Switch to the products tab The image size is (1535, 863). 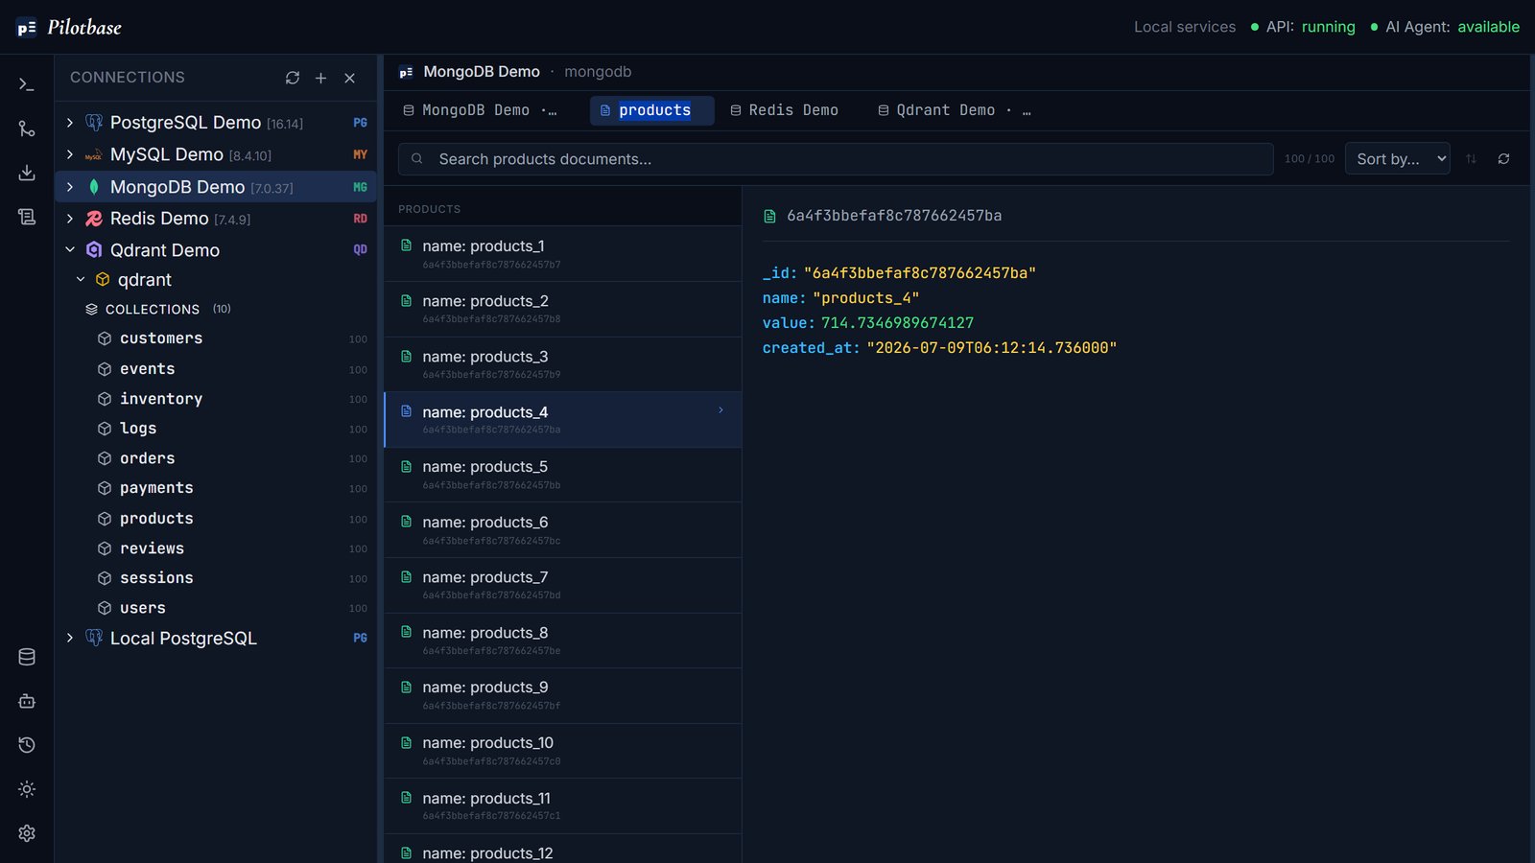click(x=652, y=110)
